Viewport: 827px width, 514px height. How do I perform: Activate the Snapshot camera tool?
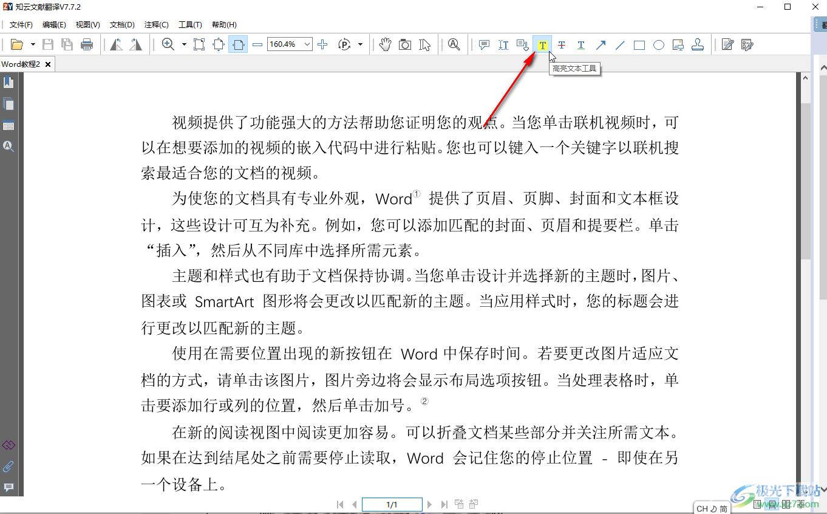[405, 44]
